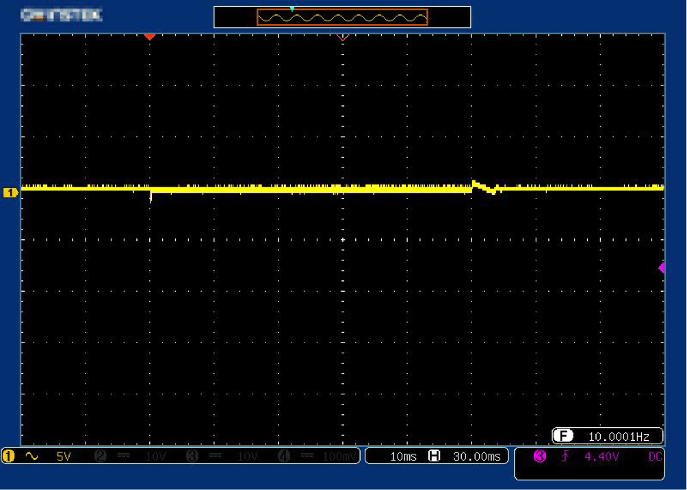
Task: Click the orange waveform overview window
Action: pos(342,17)
